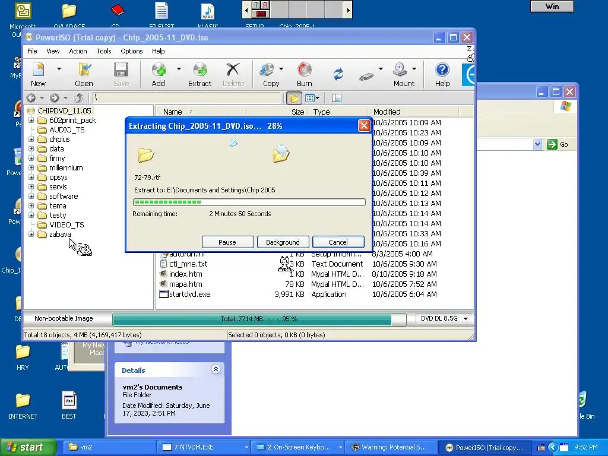Open the Action menu
This screenshot has height=456, width=608.
click(78, 51)
